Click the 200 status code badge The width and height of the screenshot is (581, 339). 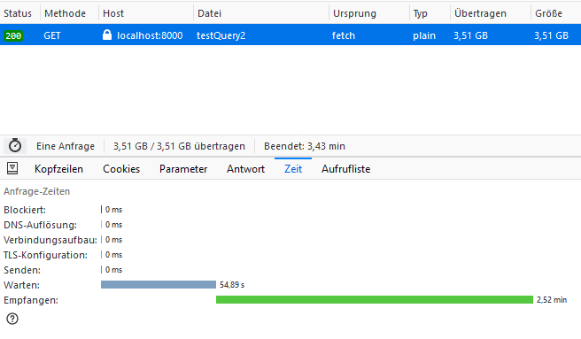click(13, 35)
